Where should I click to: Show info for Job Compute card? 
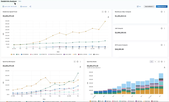(x=162, y=28)
